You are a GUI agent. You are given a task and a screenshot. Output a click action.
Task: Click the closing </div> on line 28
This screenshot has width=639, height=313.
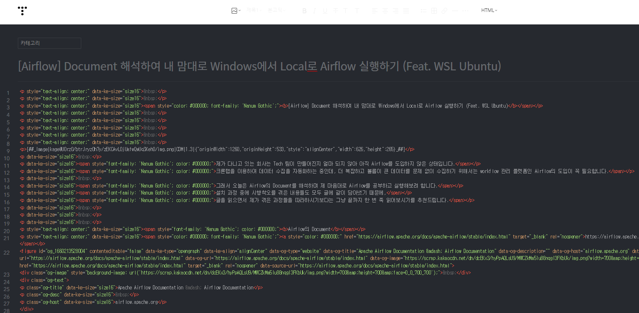pyautogui.click(x=27, y=309)
